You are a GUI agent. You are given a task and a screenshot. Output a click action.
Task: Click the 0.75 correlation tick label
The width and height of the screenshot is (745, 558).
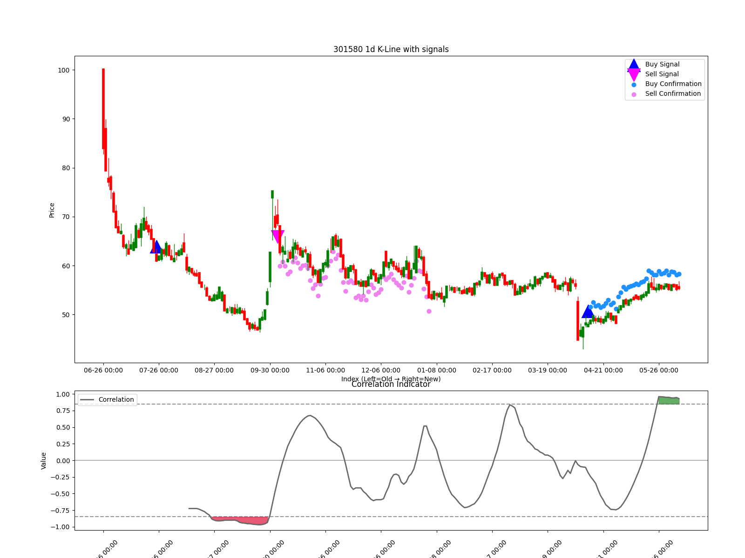pos(62,411)
